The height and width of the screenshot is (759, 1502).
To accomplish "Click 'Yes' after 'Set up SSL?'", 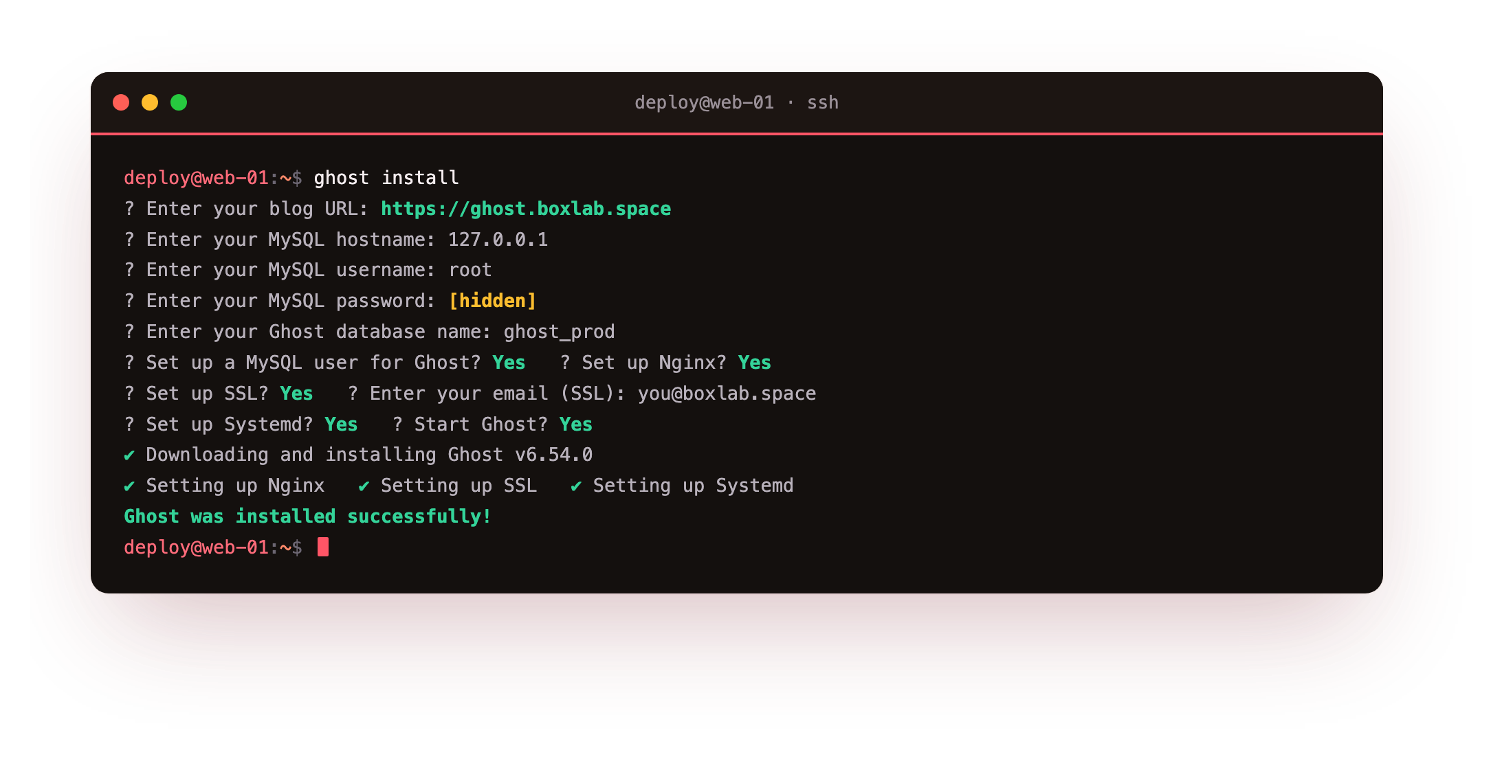I will tap(296, 394).
